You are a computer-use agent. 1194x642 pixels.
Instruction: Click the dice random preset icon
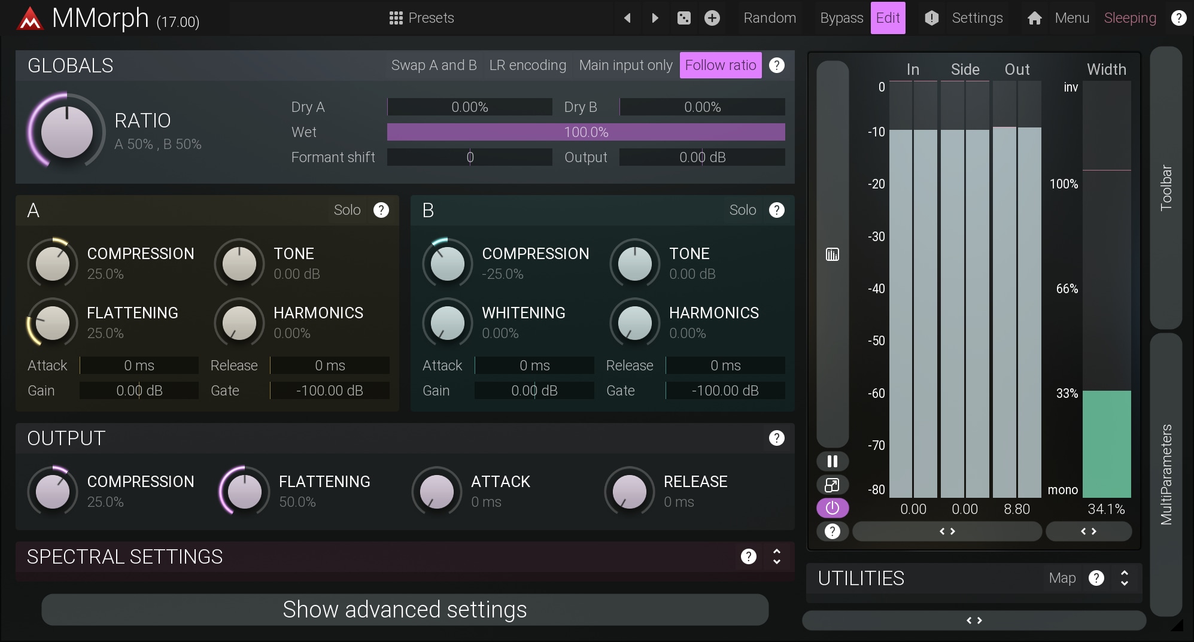click(x=683, y=18)
